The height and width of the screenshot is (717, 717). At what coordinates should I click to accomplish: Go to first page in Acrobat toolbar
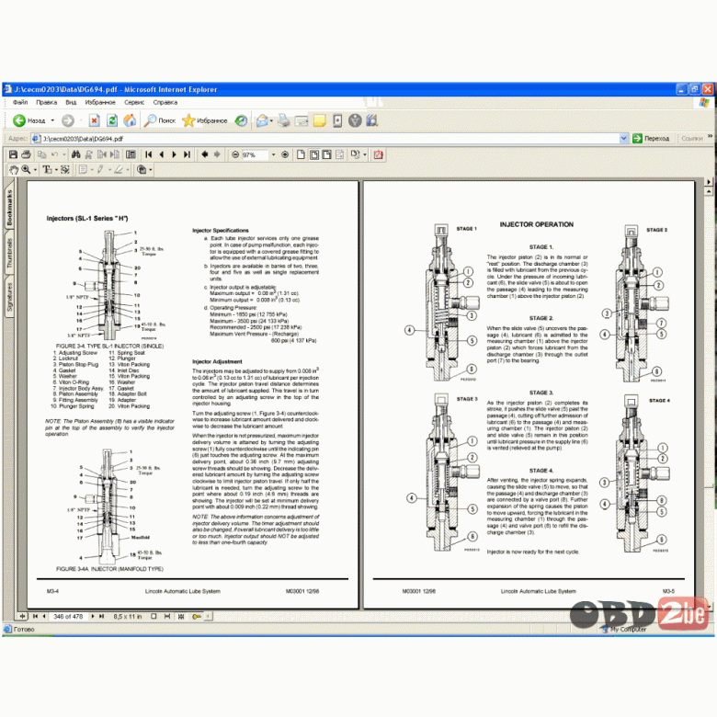[149, 154]
